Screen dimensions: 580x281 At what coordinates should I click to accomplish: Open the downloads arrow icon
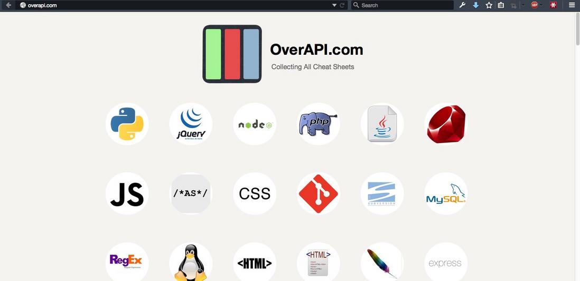(476, 5)
